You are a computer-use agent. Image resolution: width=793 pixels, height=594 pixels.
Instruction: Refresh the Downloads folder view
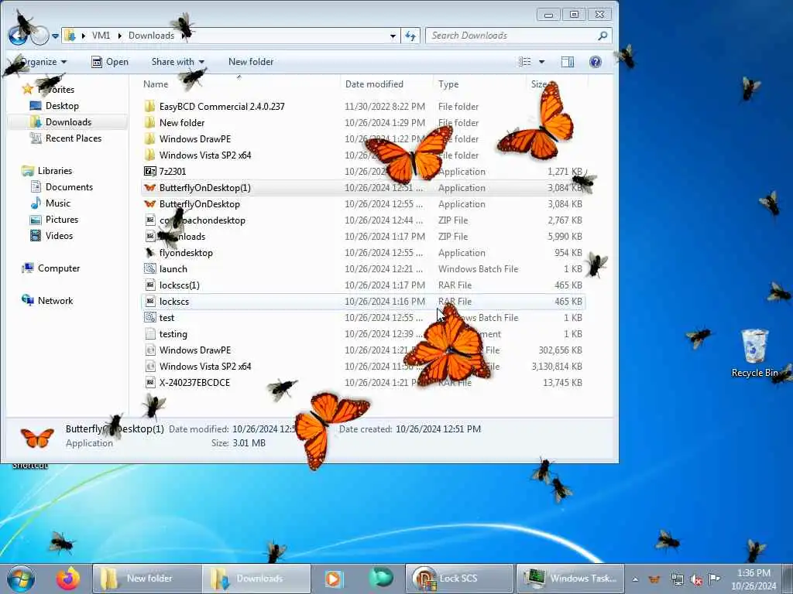coord(410,36)
